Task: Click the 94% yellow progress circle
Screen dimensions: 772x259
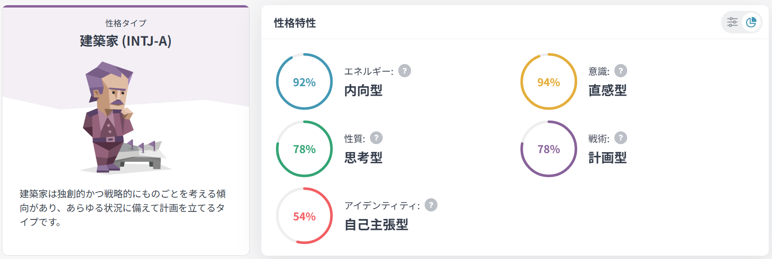Action: pyautogui.click(x=548, y=82)
